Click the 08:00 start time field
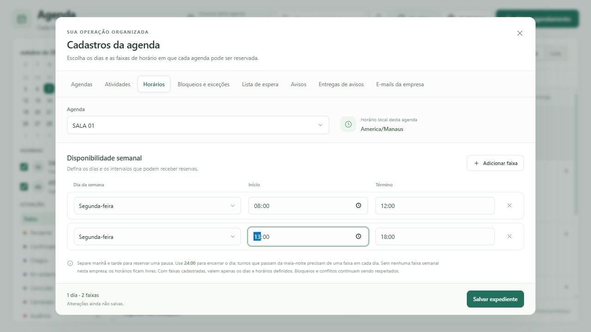The image size is (591, 332). click(308, 206)
